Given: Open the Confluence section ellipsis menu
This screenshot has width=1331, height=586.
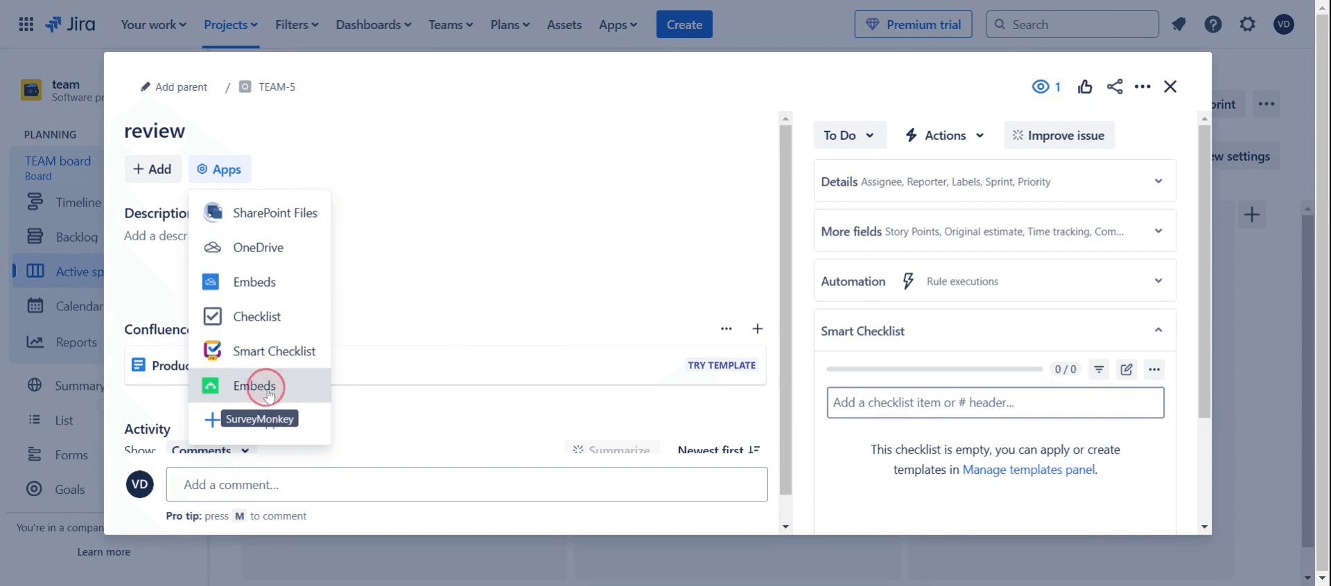Looking at the screenshot, I should [x=726, y=328].
